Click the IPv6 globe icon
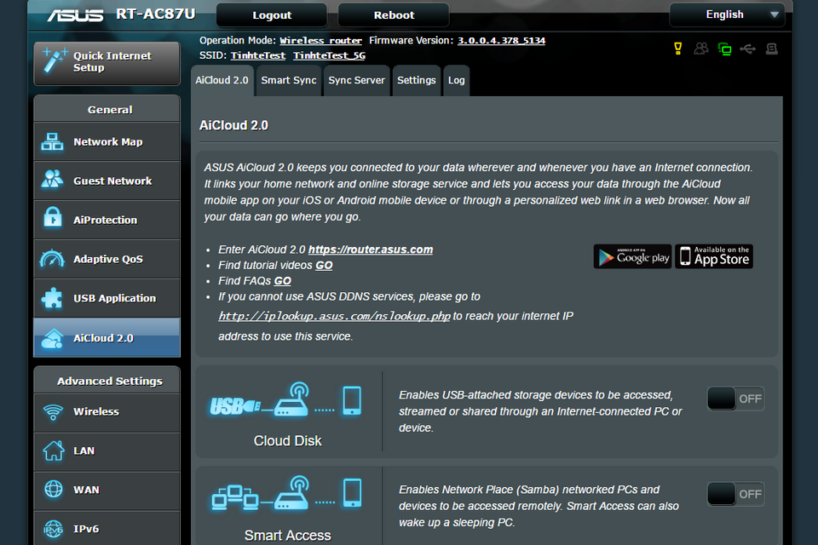Screen dimensions: 818x545 point(53,529)
